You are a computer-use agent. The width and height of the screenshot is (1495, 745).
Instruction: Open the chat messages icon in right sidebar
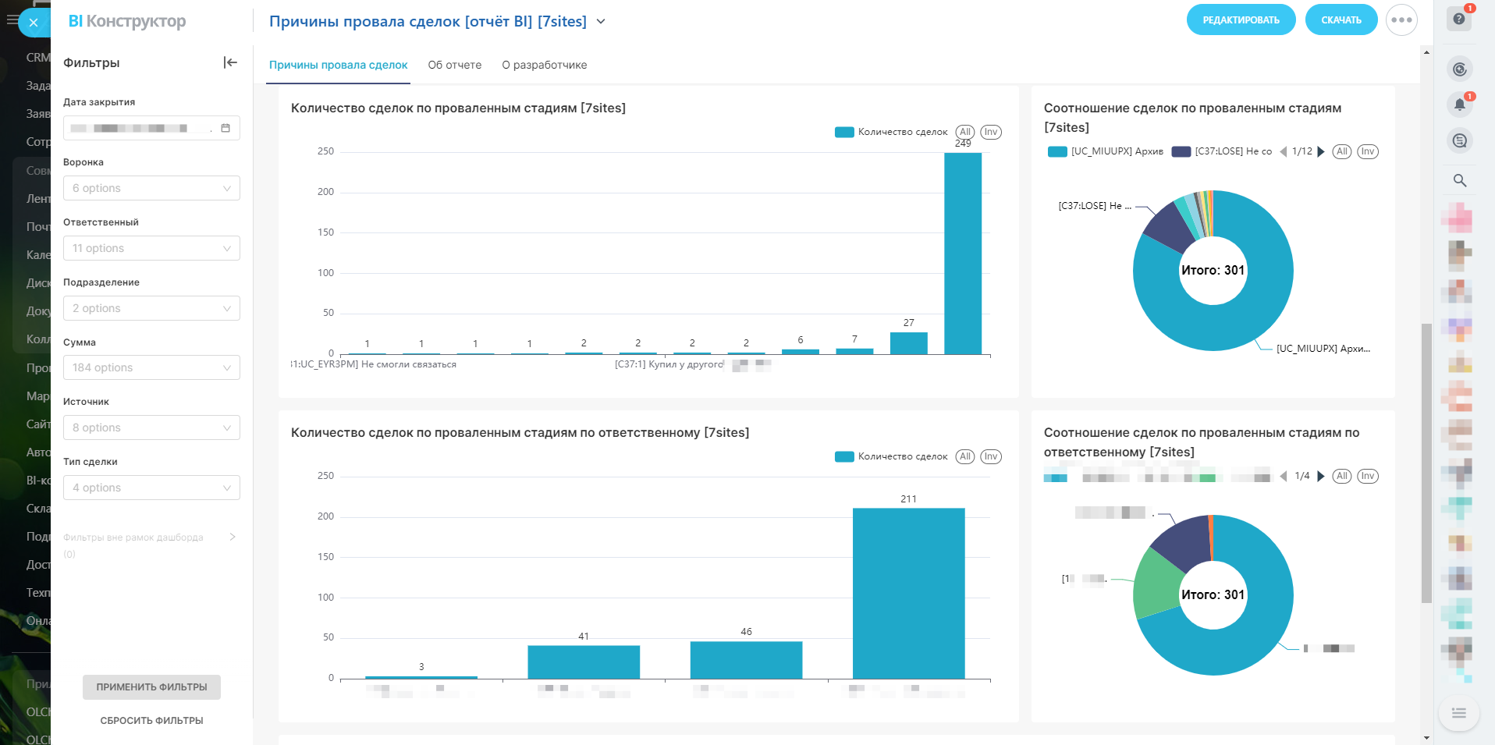[x=1459, y=141]
